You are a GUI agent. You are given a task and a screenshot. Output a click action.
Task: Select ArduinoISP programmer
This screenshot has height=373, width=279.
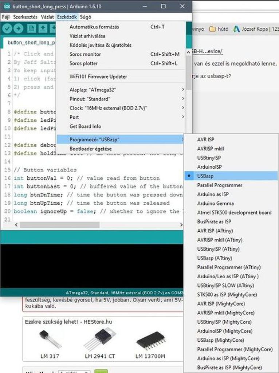231,167
